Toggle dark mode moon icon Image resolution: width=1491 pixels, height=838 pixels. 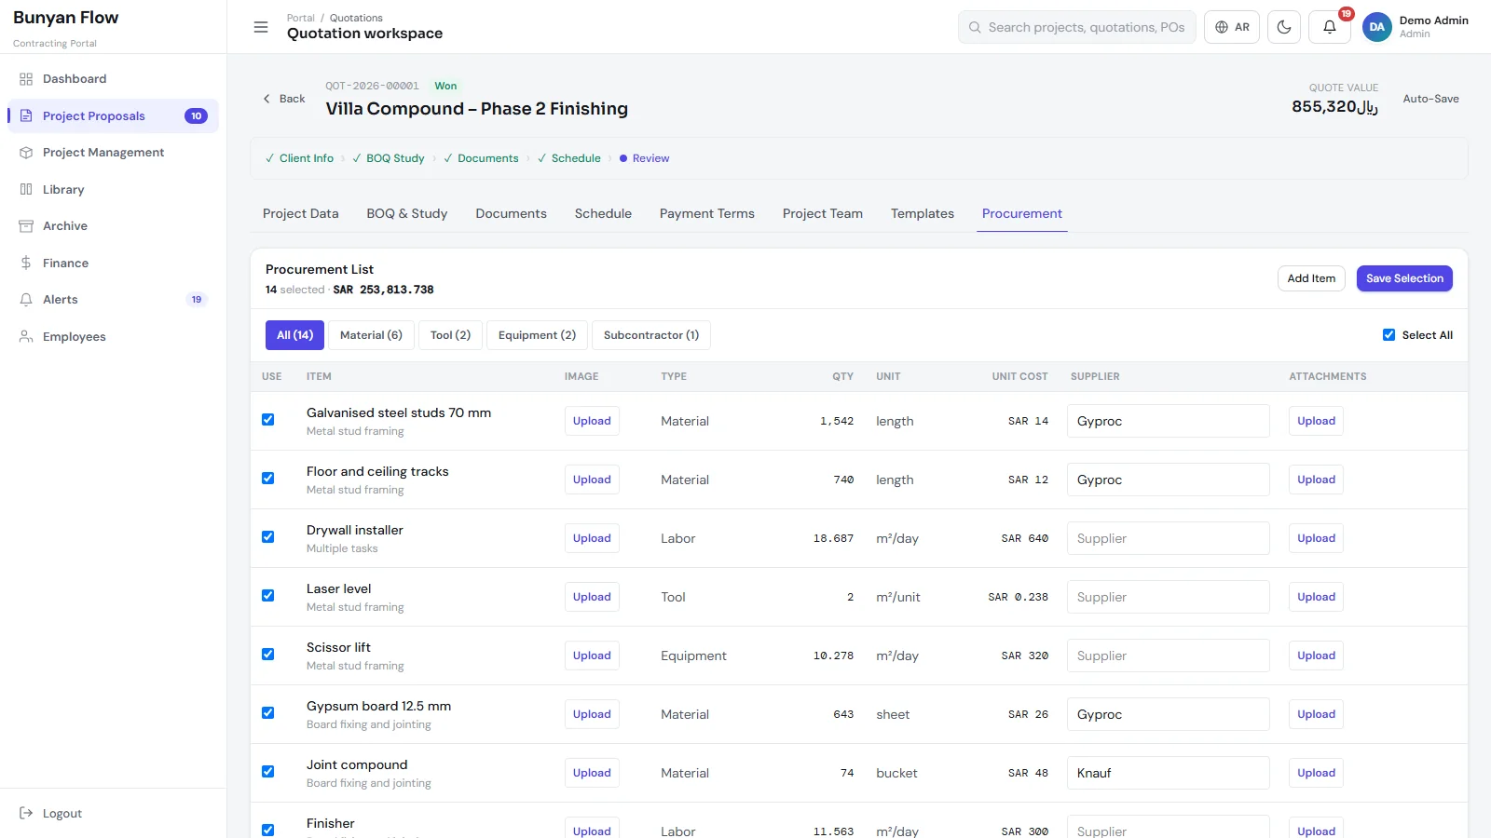[x=1284, y=27]
